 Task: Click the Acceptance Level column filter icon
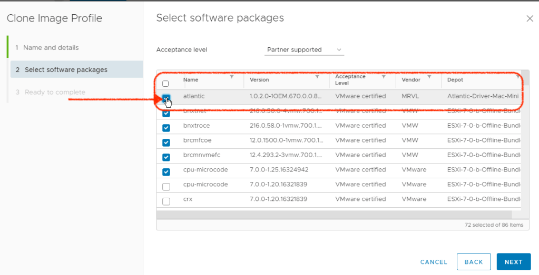coord(384,77)
